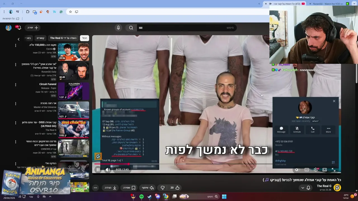Screen dimensions: 358x201
Task: Open YouTube notifications bell
Action: coord(19,28)
